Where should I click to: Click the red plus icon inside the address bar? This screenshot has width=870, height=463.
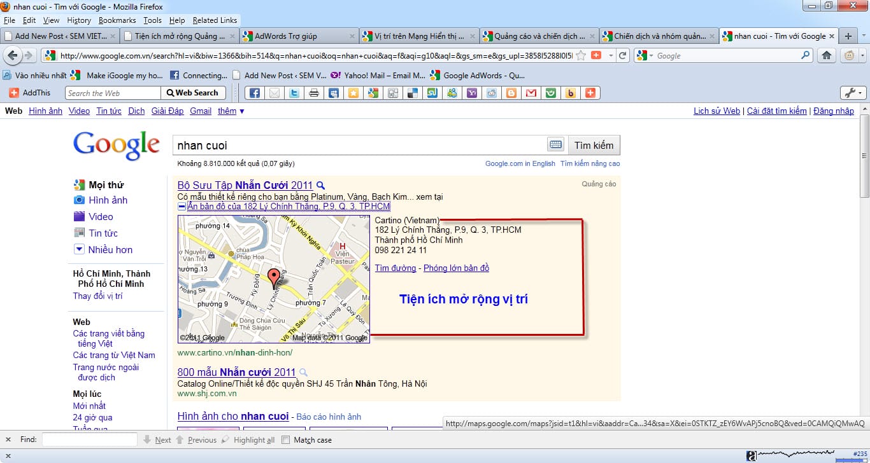click(596, 55)
